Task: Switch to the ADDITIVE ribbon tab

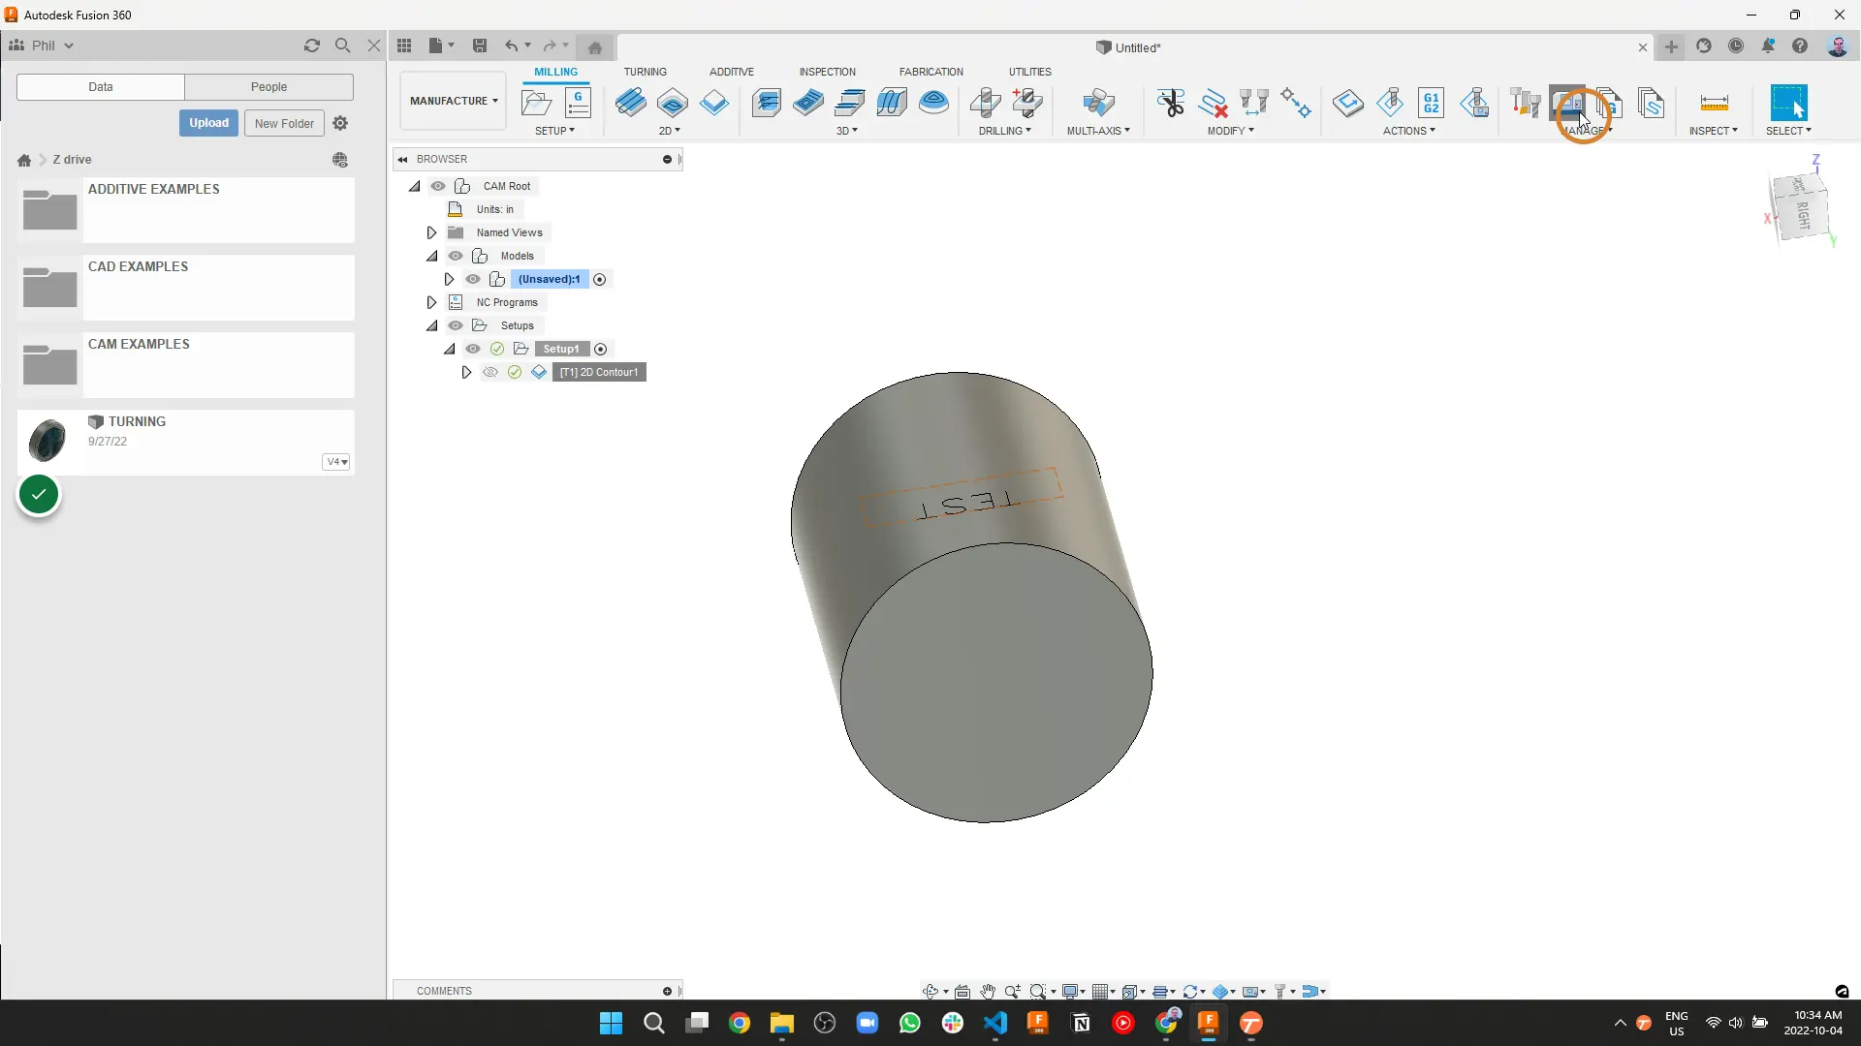Action: coord(732,72)
